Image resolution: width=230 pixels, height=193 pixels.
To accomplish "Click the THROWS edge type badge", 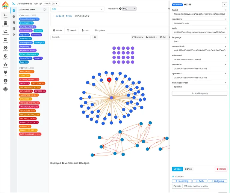I will 25,126.
